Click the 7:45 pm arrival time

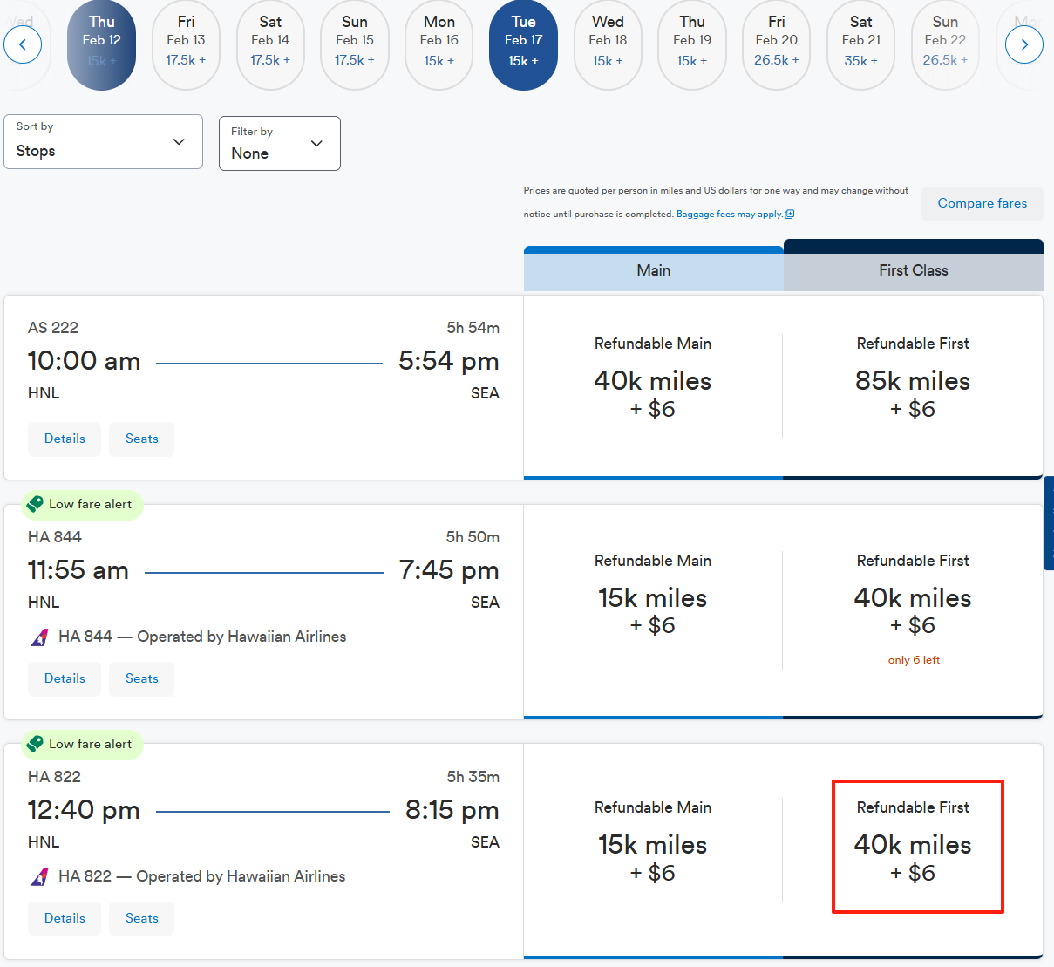point(449,570)
